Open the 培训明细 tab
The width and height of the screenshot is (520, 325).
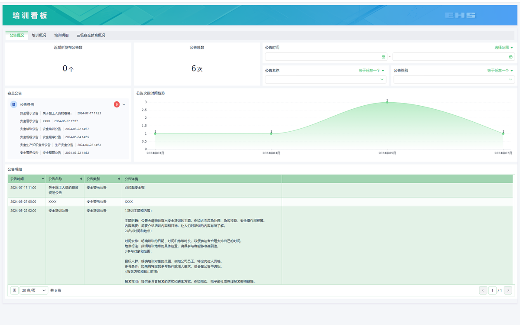[x=61, y=35]
